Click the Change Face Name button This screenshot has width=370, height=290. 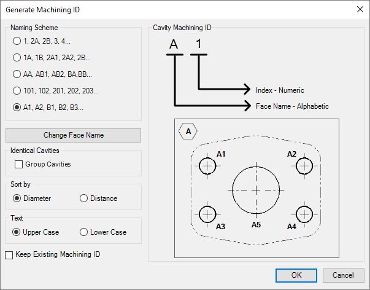73,135
